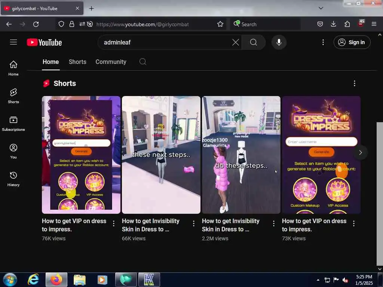
Task: Open Home in the left sidebar
Action: coord(13,68)
